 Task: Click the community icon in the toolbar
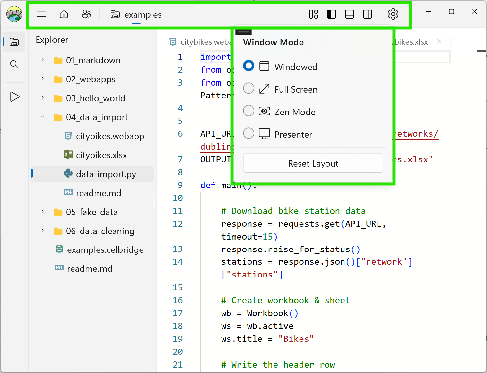click(x=86, y=14)
